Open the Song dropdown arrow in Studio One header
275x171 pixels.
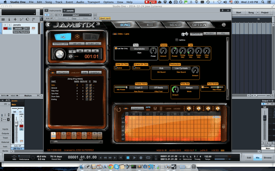pos(257,12)
